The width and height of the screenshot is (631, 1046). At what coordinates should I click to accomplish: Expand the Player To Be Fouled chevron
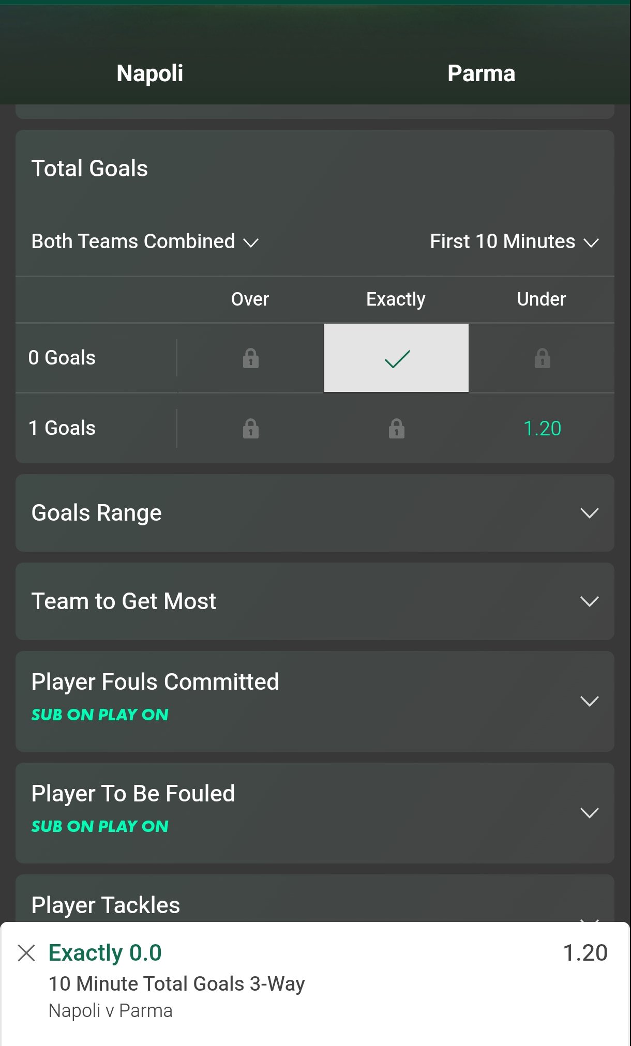(x=589, y=813)
